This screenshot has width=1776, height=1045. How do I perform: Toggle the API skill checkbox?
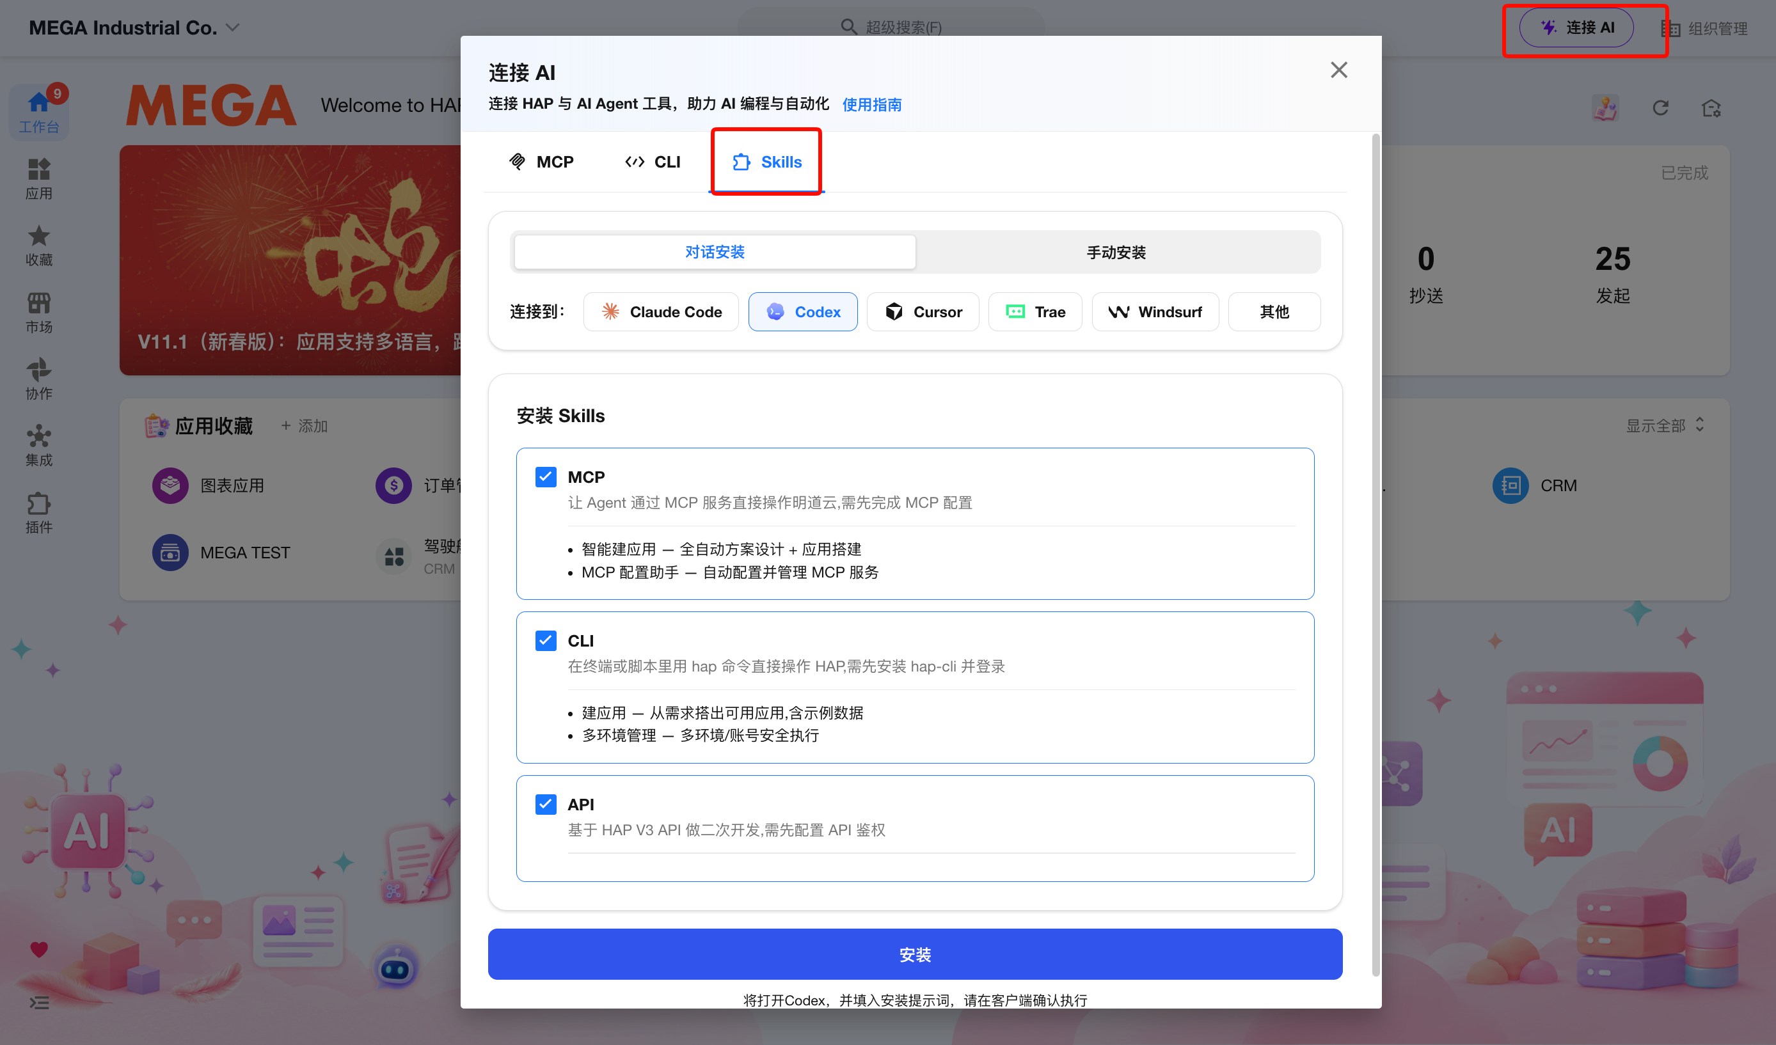(546, 804)
